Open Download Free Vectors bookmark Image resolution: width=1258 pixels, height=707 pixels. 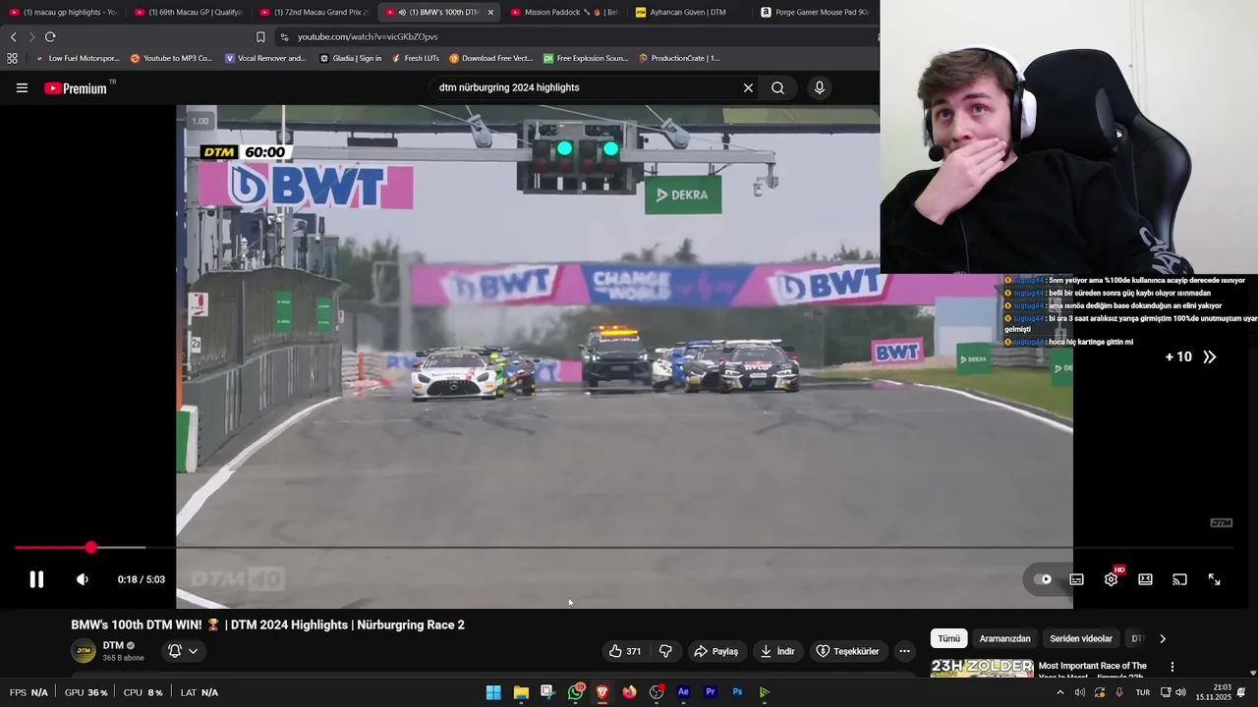(490, 58)
